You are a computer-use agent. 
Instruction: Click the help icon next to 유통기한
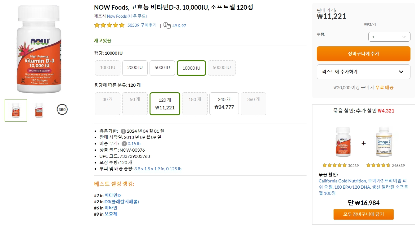pos(123,131)
